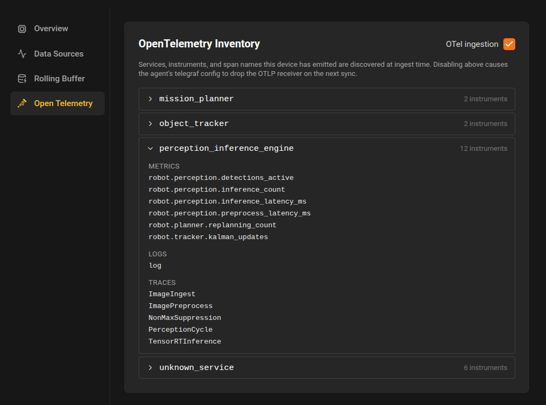This screenshot has width=546, height=405.
Task: Open Rolling Buffer page
Action: coord(57,79)
